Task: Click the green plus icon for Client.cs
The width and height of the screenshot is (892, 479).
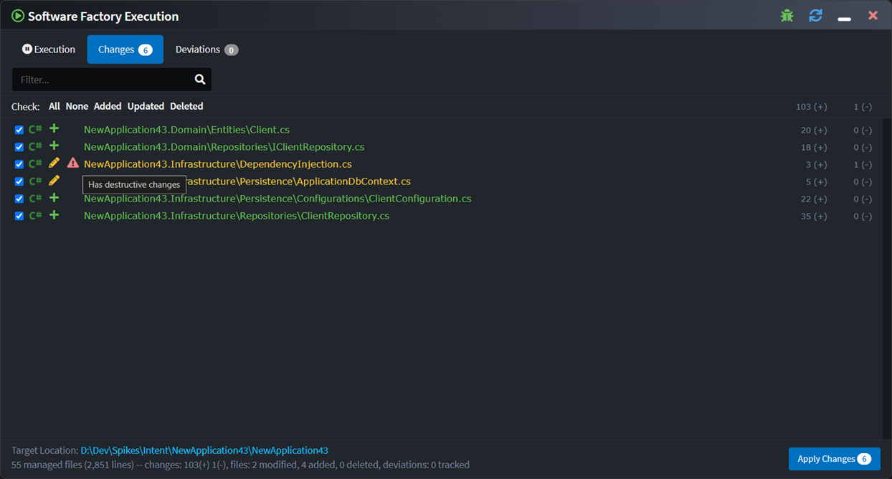Action: click(54, 129)
